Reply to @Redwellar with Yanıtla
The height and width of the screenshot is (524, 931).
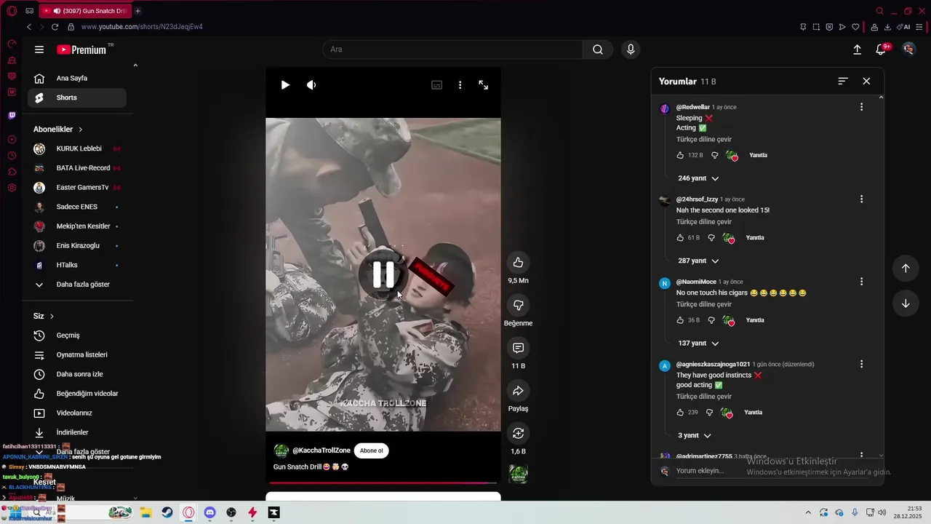(x=758, y=155)
